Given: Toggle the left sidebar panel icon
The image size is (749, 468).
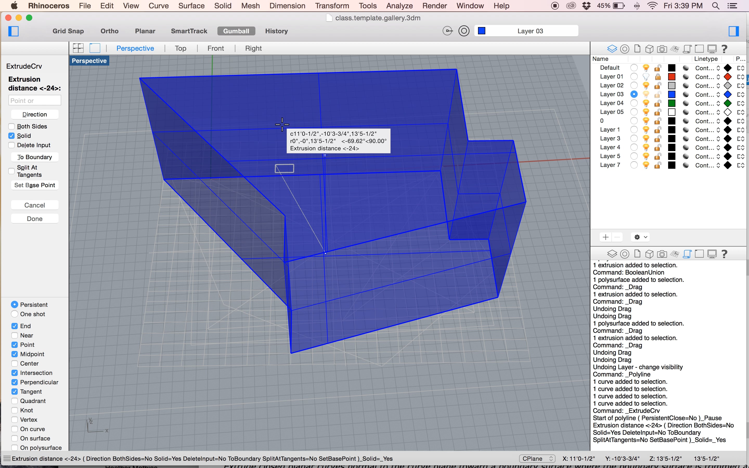Looking at the screenshot, I should click(13, 31).
